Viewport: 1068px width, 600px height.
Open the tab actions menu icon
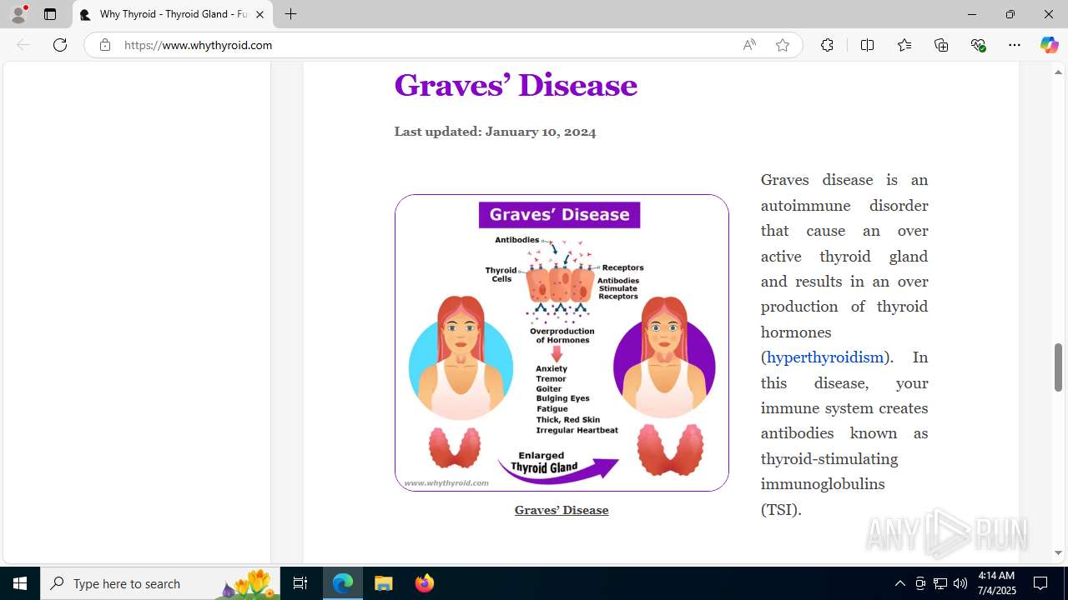(x=50, y=14)
